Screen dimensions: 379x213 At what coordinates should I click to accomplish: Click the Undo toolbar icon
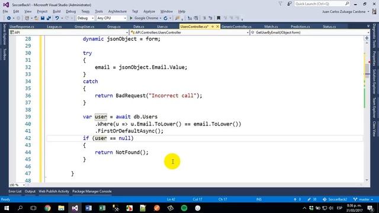pyautogui.click(x=57, y=18)
